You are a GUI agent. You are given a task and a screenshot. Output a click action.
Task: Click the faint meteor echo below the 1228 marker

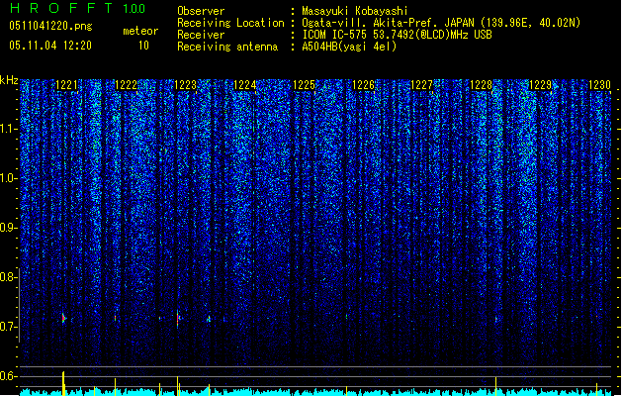pyautogui.click(x=496, y=319)
